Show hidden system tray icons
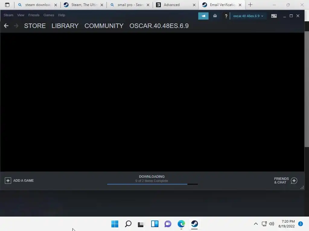This screenshot has height=231, width=309. [256, 224]
